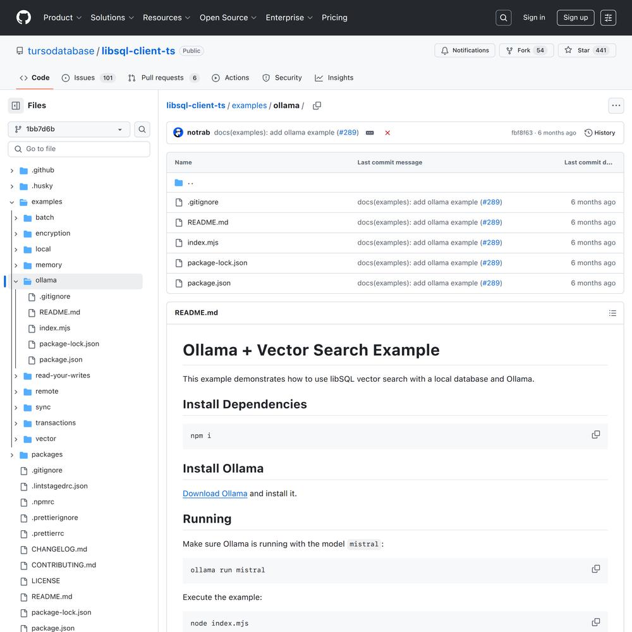Show commit message details ellipsis

point(370,133)
